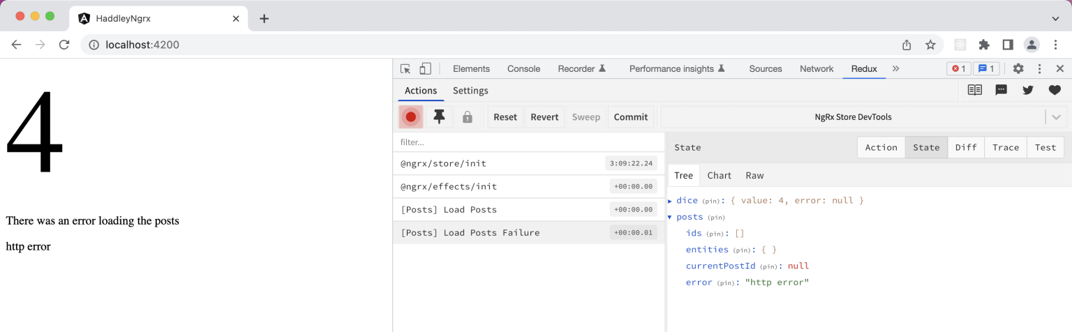This screenshot has width=1072, height=332.
Task: Toggle the persist state pin icon
Action: pos(439,117)
